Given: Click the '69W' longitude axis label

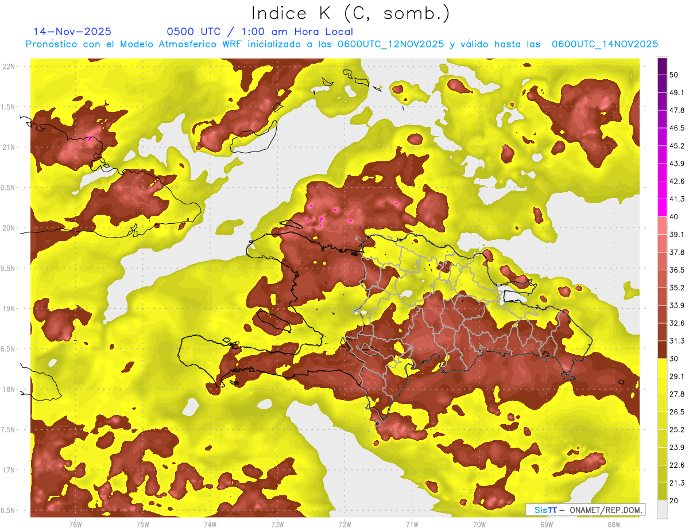Looking at the screenshot, I should point(546,524).
